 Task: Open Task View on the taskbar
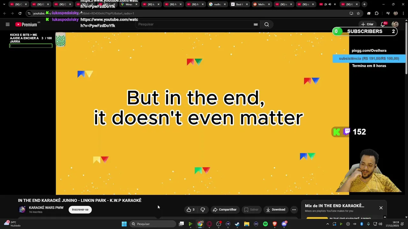pos(181,224)
